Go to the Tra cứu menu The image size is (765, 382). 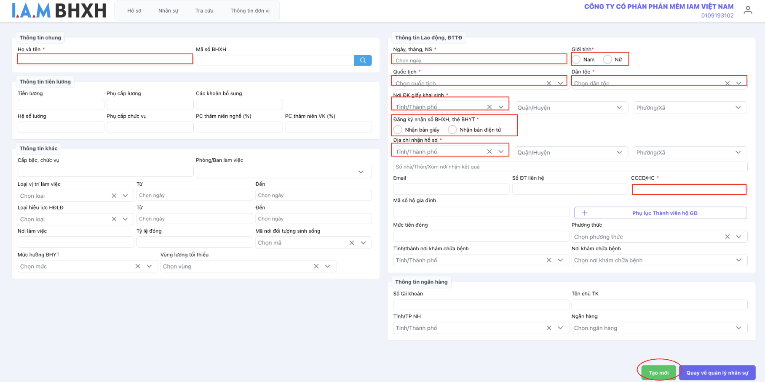click(x=204, y=11)
